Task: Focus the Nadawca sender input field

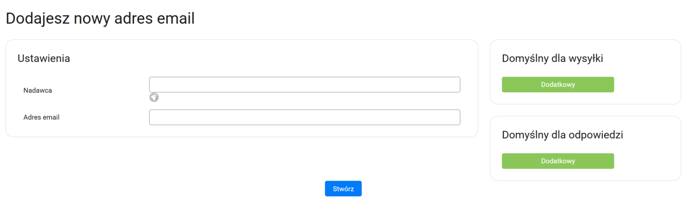Action: (x=304, y=85)
